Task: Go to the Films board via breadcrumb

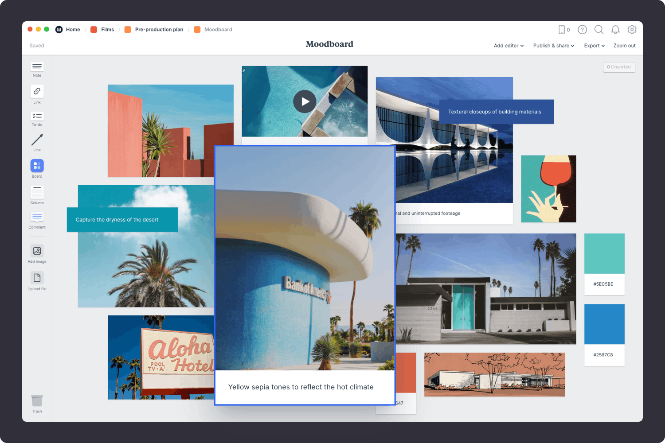Action: (x=107, y=29)
